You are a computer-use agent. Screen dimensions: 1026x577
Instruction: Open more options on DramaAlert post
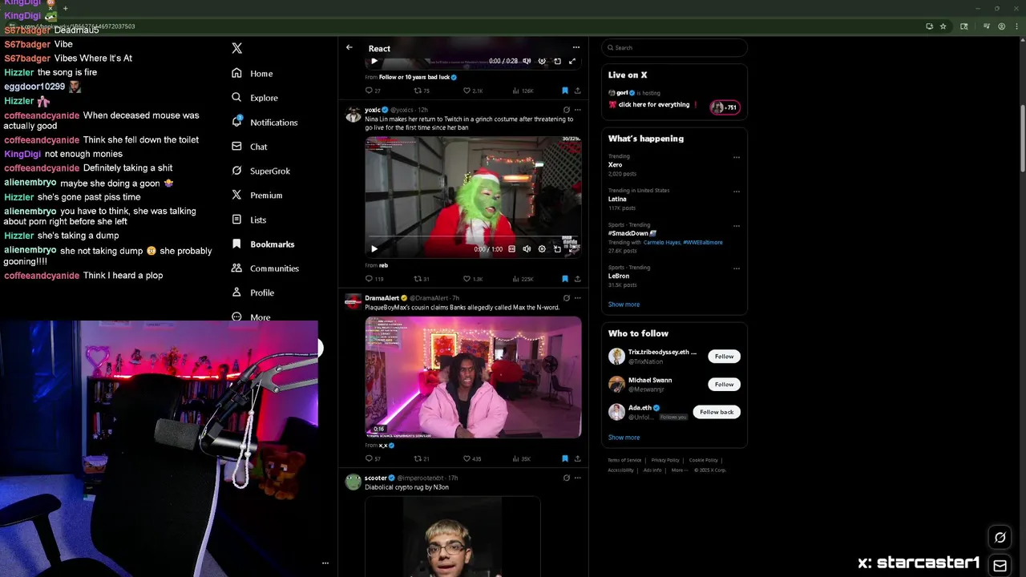click(x=577, y=298)
